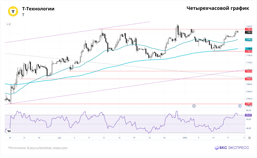Click date label 14 on time axis
Viewport: 257px width, 158px height.
213,138
